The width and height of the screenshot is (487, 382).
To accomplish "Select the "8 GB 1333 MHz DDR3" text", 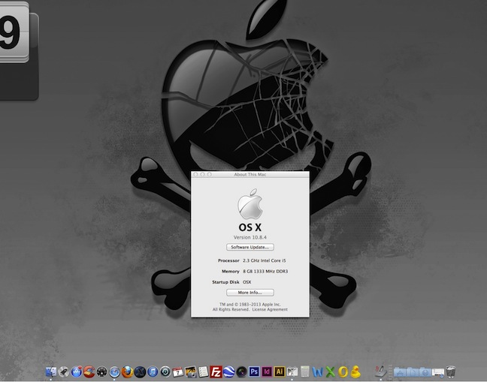I will [x=265, y=272].
